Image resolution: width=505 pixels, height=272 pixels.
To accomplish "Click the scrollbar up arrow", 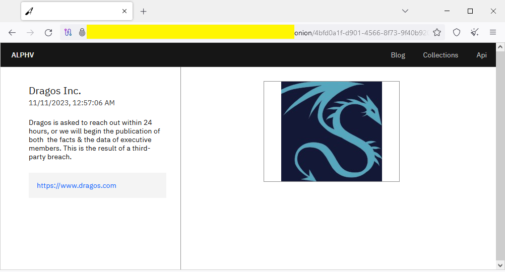I will tap(500, 47).
